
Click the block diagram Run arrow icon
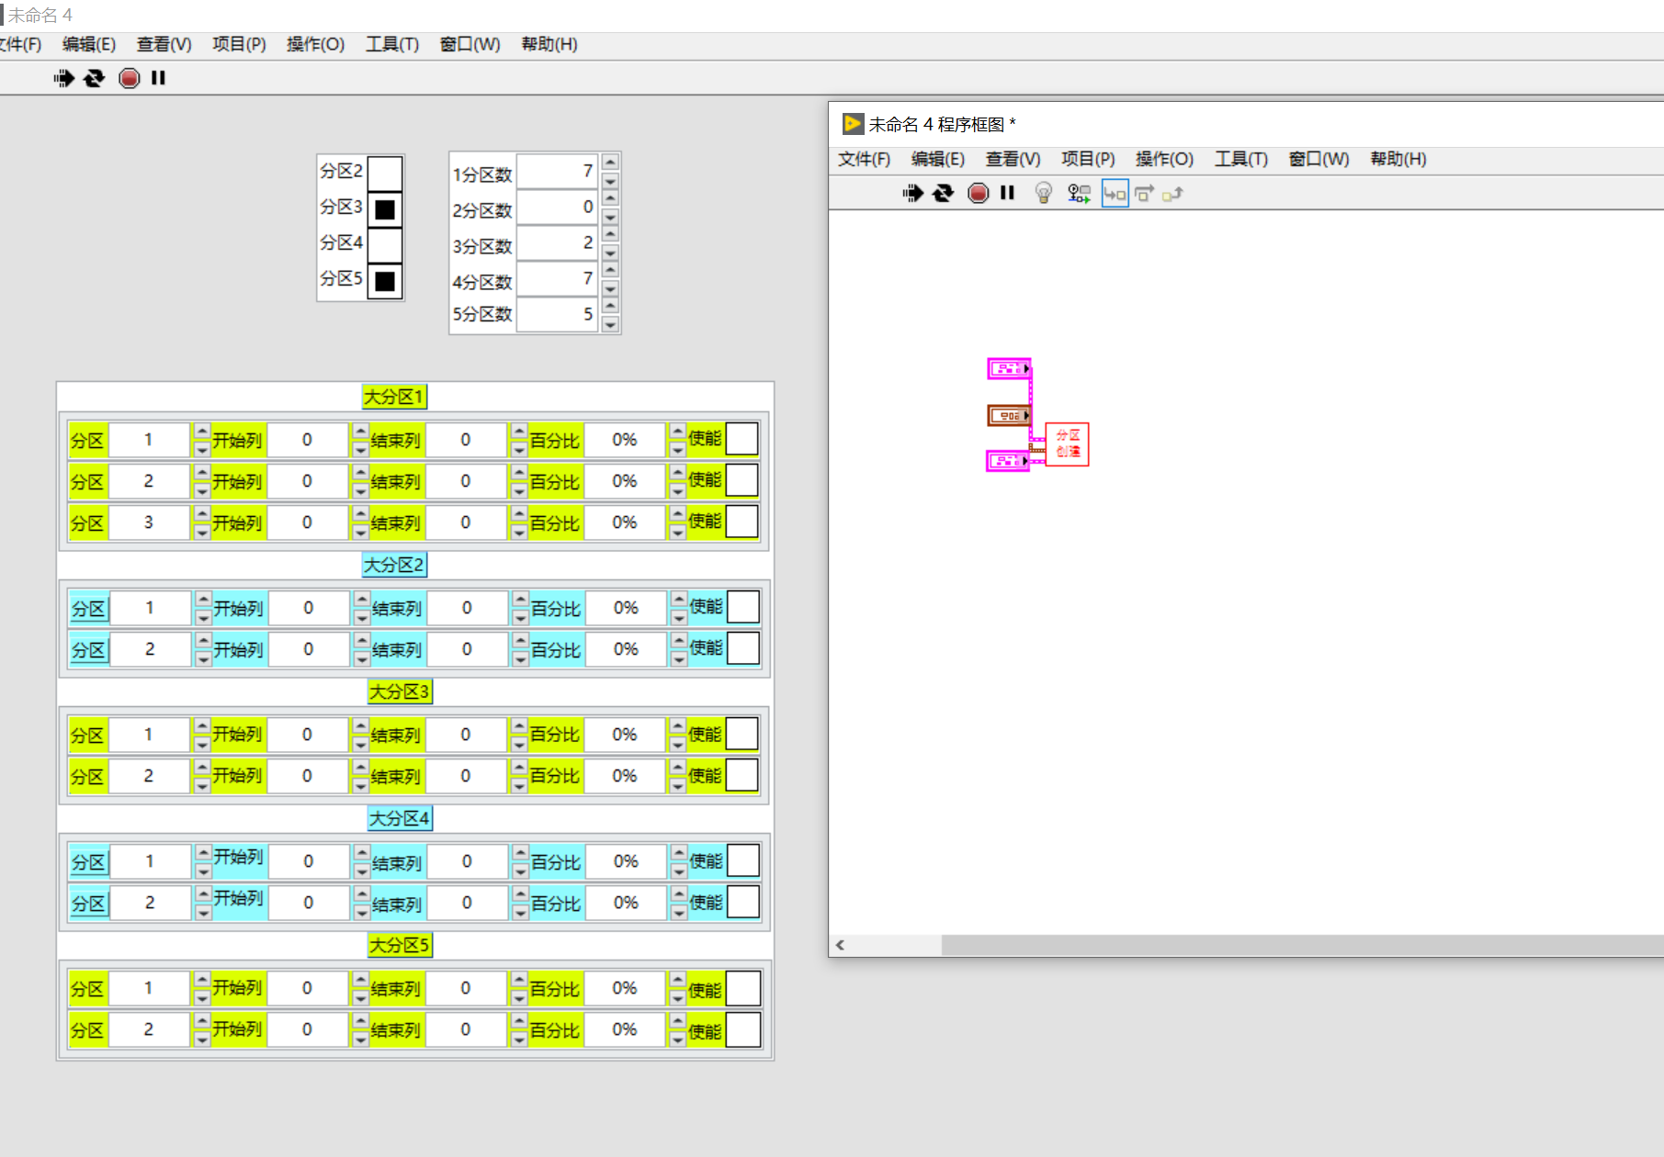pyautogui.click(x=912, y=193)
